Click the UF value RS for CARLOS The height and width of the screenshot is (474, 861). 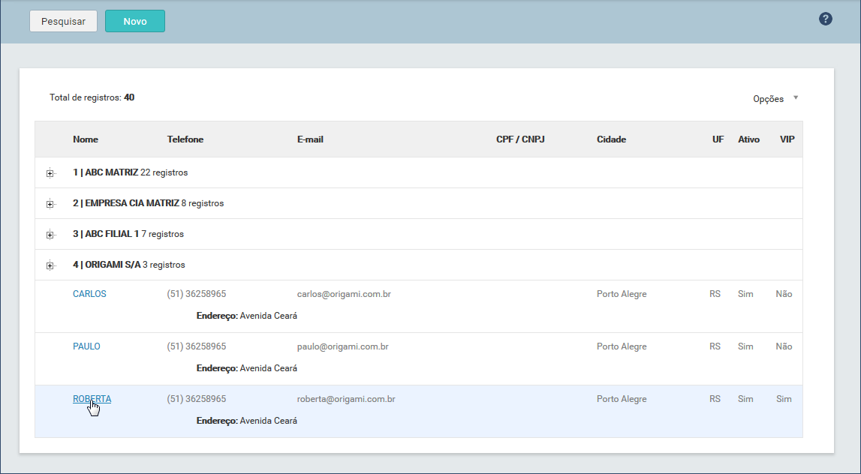(715, 294)
